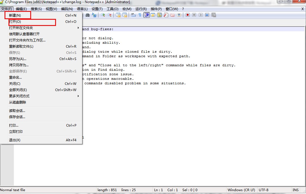Viewport: 306px width, 194px height.
Task: Toggle Show All Characters paragraph mark
Action: tap(140, 15)
